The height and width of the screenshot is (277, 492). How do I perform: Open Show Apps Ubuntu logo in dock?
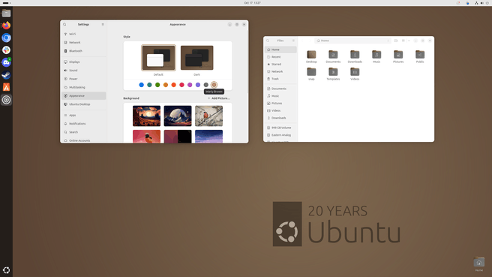pyautogui.click(x=6, y=270)
